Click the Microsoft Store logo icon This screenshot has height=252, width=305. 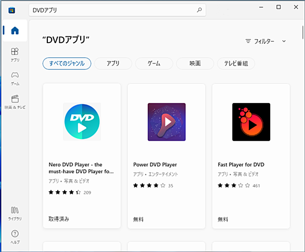pyautogui.click(x=11, y=10)
